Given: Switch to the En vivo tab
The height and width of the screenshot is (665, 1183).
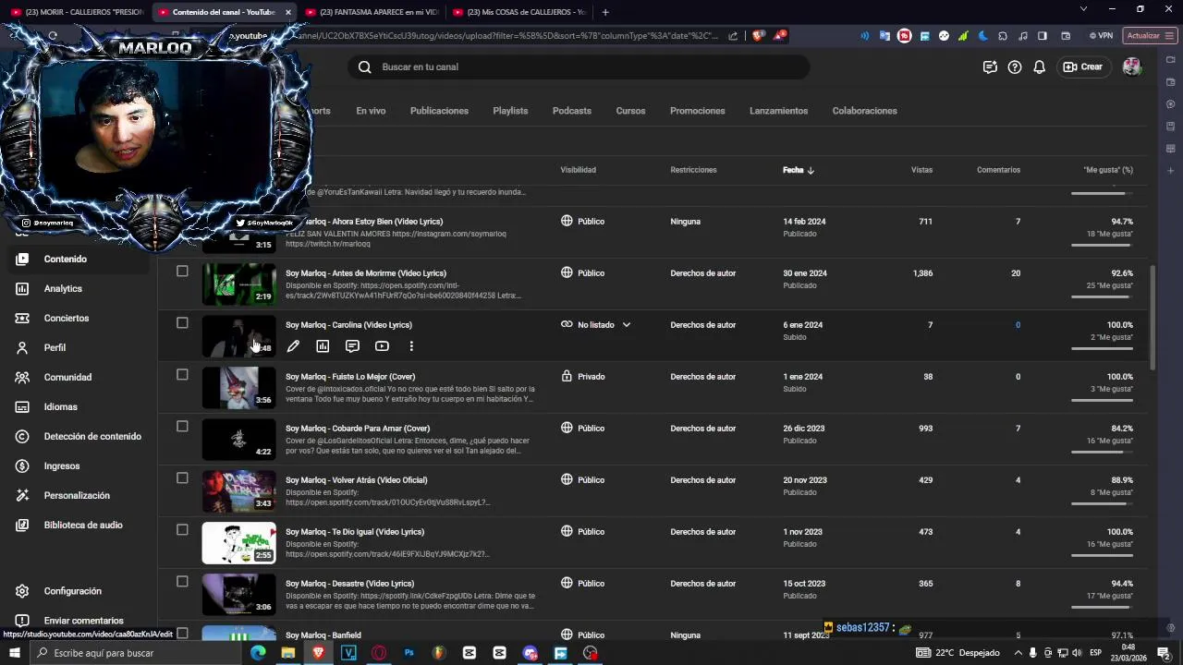Looking at the screenshot, I should 371,111.
